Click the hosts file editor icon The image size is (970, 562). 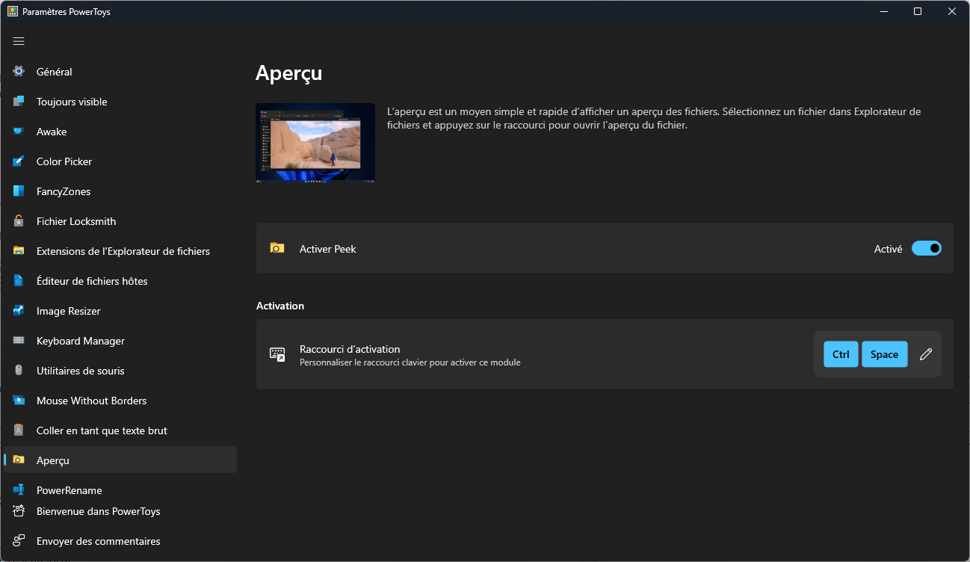(x=19, y=281)
